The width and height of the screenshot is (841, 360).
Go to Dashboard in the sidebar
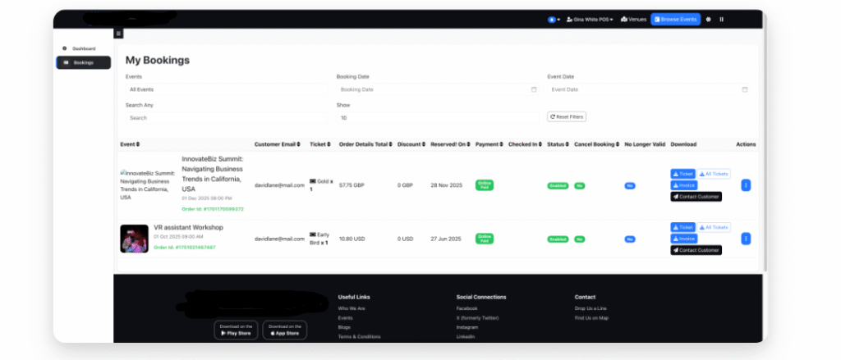(83, 48)
